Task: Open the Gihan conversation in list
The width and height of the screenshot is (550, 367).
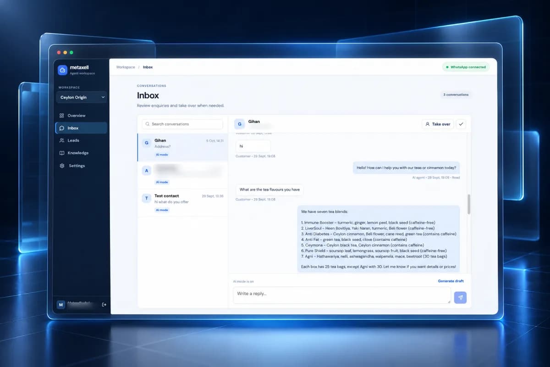Action: point(182,147)
